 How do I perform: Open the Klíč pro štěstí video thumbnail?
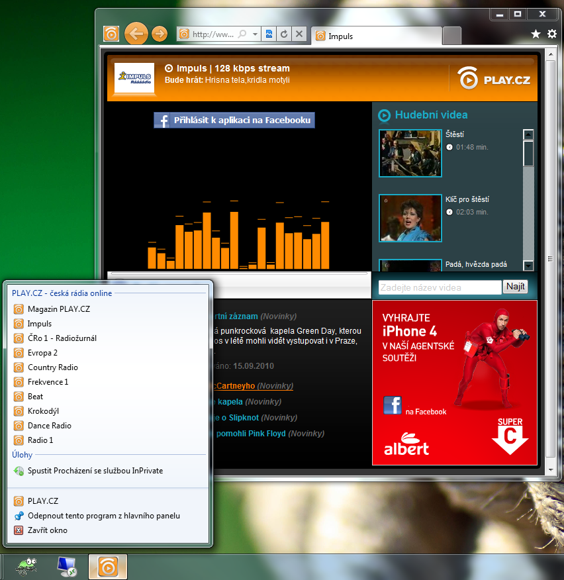(410, 218)
